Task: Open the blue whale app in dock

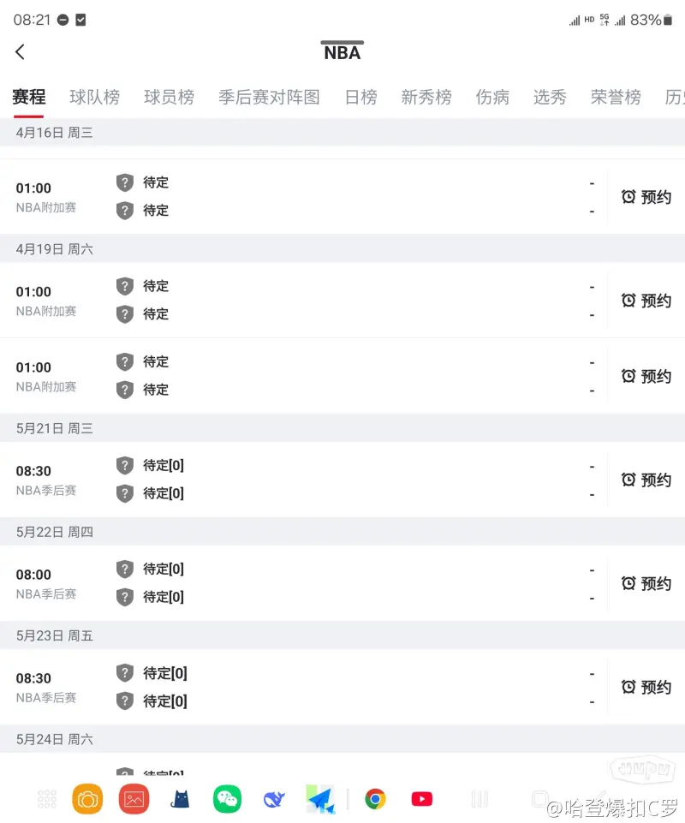Action: (x=274, y=799)
